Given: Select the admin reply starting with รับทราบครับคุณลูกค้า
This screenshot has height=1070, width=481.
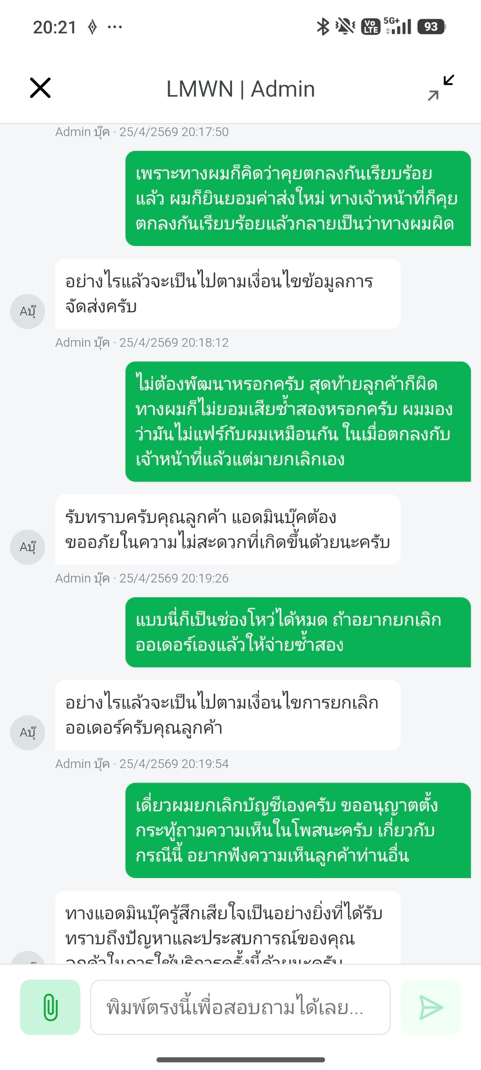Looking at the screenshot, I should click(228, 530).
